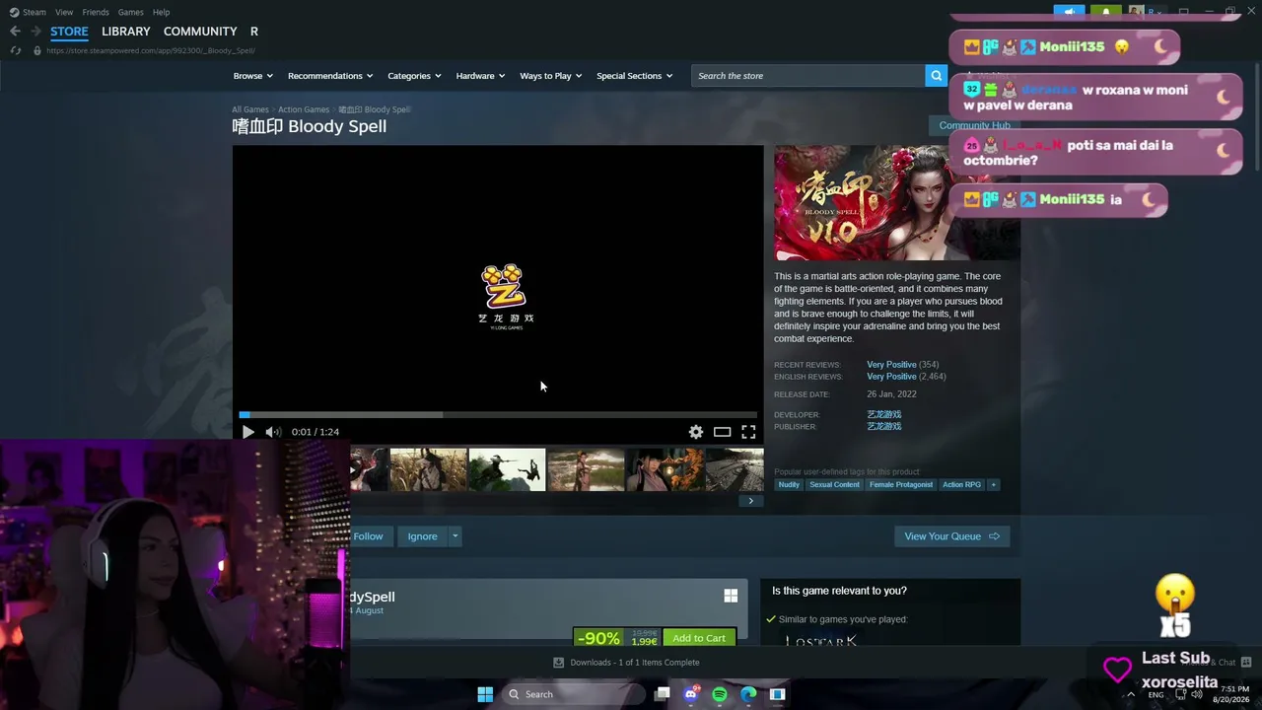Click the Follow button
1262x710 pixels.
[368, 536]
